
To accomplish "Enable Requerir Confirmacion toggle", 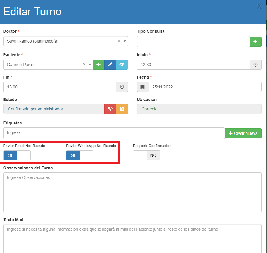I will 146,155.
